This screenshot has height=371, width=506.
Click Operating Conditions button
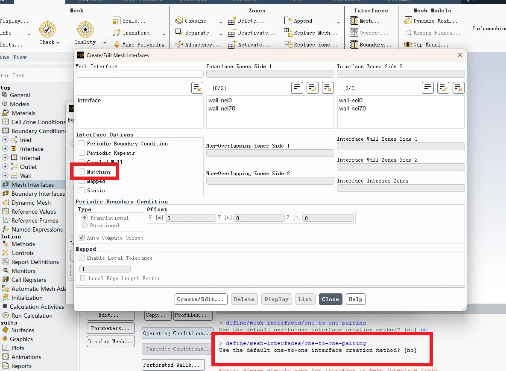click(x=177, y=333)
